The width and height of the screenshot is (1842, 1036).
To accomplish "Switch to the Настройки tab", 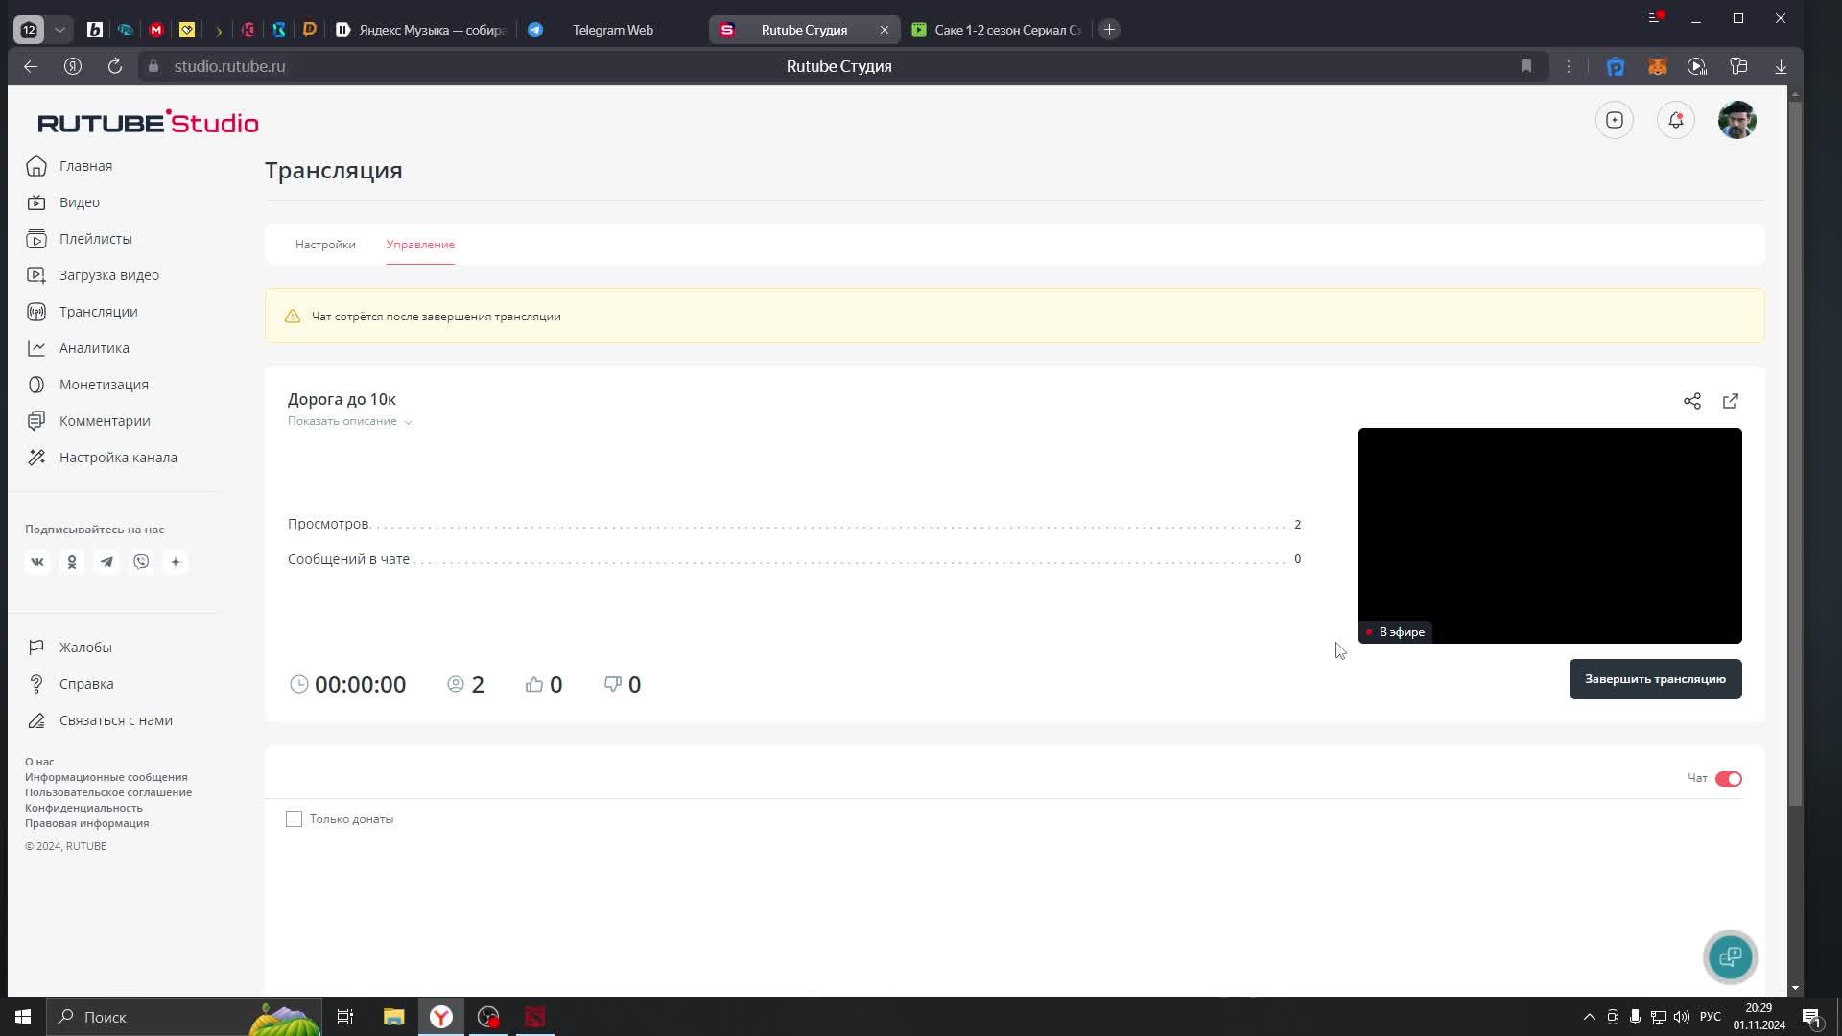I will coord(325,245).
